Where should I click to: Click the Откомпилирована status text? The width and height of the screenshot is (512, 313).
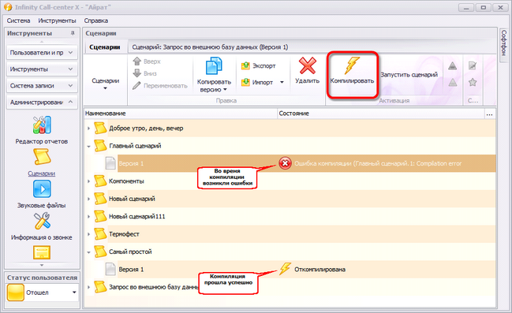pos(320,270)
